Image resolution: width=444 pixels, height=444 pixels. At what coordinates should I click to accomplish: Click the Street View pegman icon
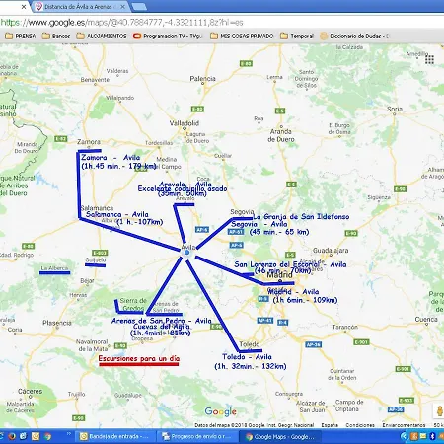click(439, 411)
